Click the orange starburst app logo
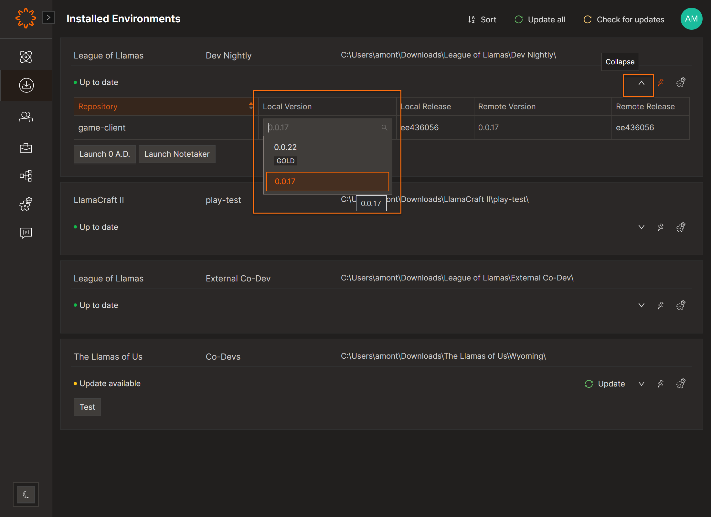The height and width of the screenshot is (517, 711). coord(26,18)
